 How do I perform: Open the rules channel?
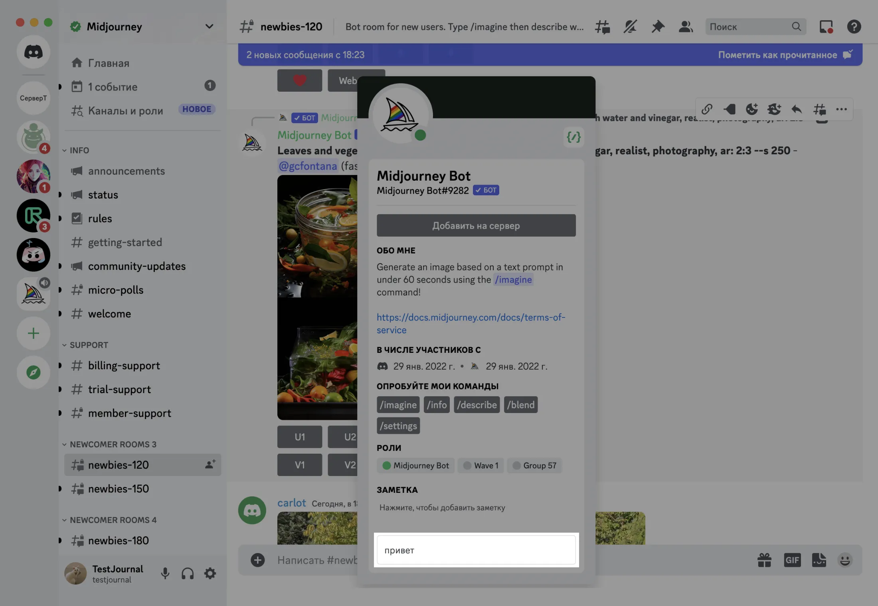click(x=142, y=218)
